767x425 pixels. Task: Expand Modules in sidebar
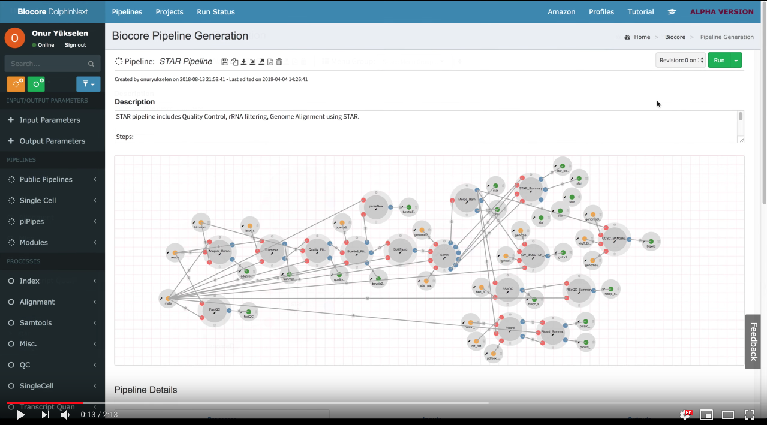pyautogui.click(x=52, y=242)
